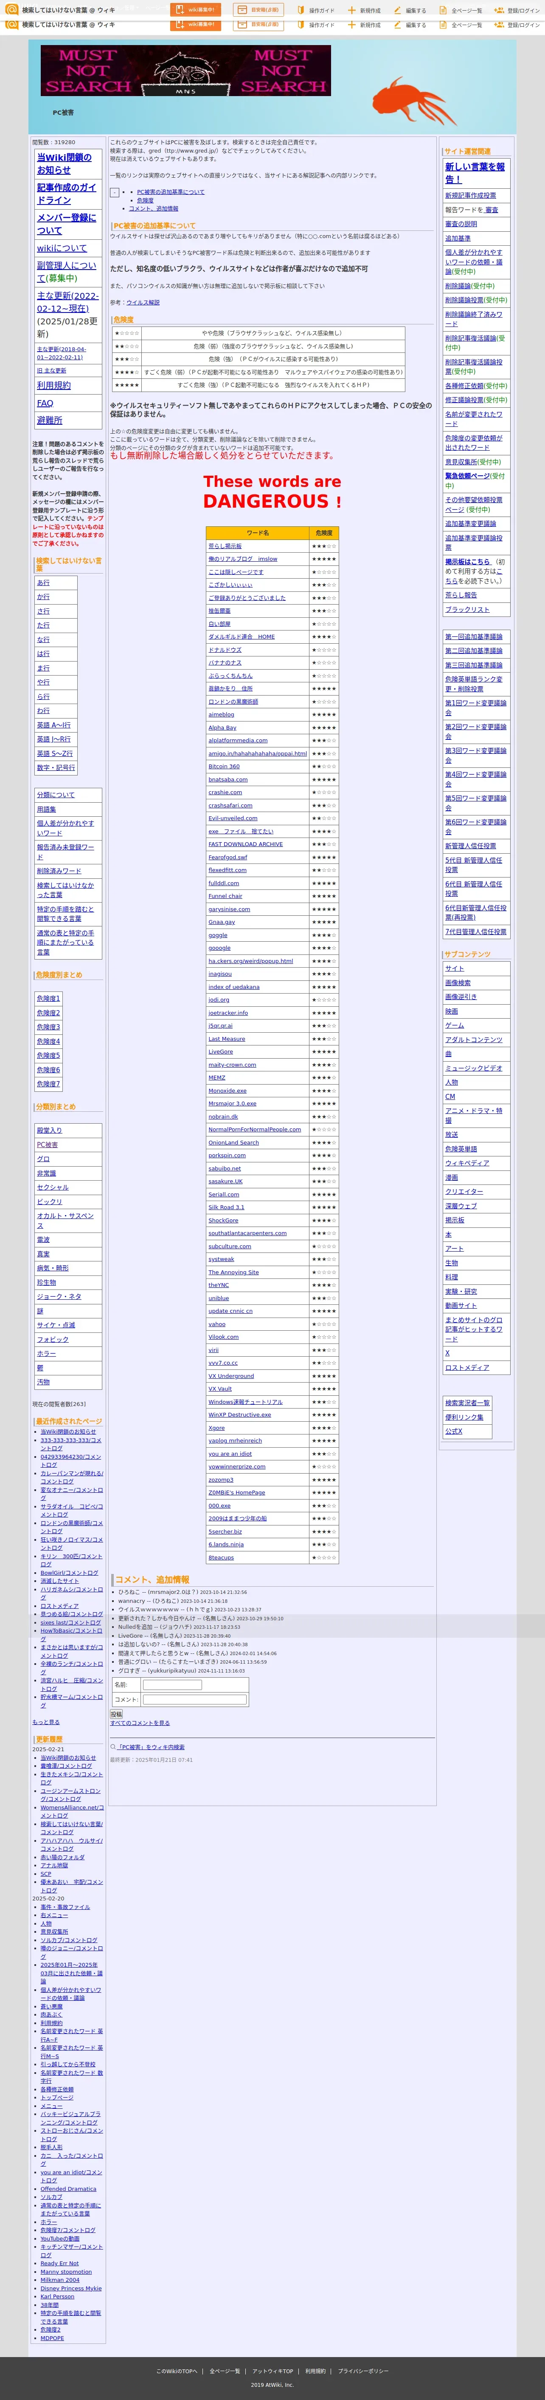Open the 画像検索 subcontent
Viewport: 545px width, 2400px height.
(x=458, y=983)
